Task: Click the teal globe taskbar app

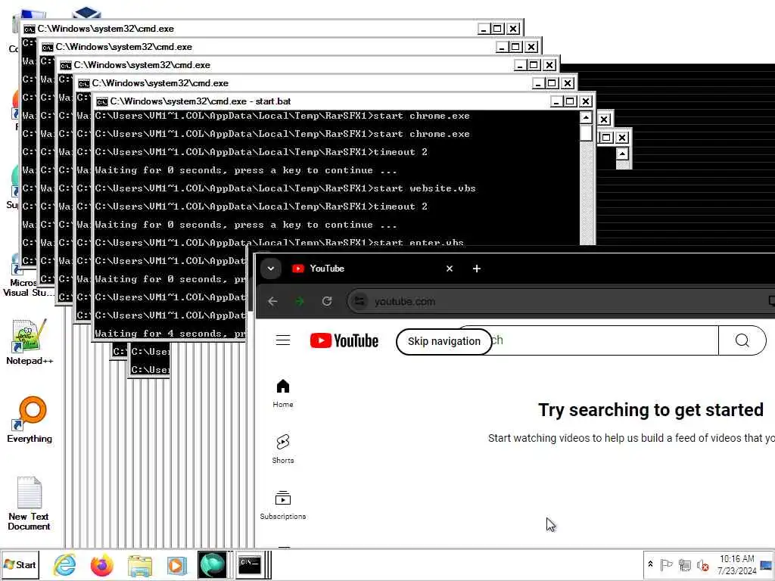Action: 212,564
